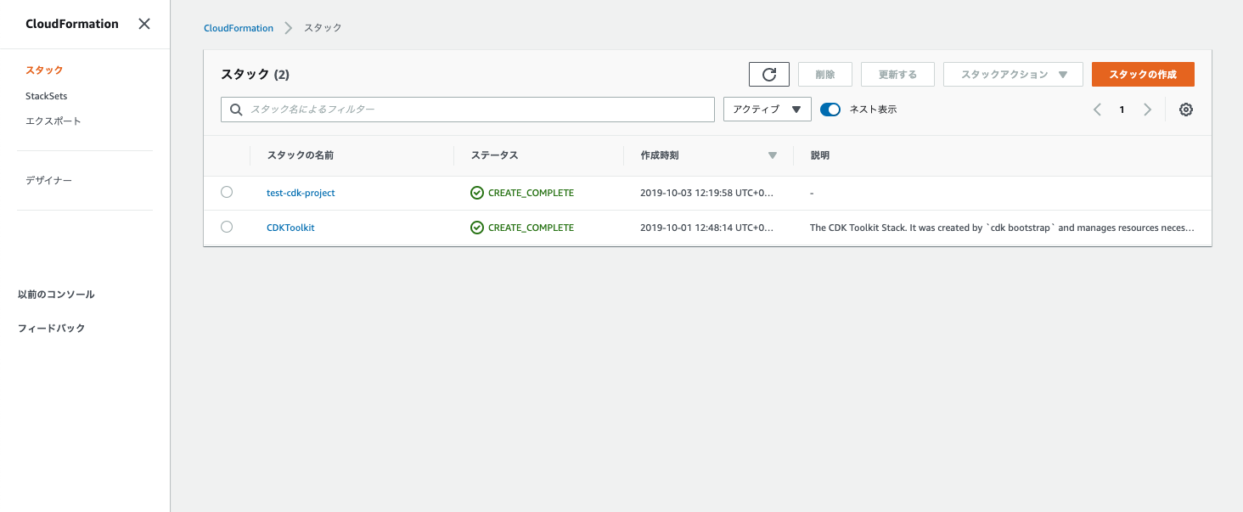This screenshot has width=1243, height=512.
Task: Click the breadcrumb separator chevron
Action: tap(289, 28)
